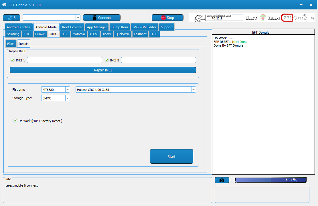Uncheck the IMEI 1 checkbox
The height and width of the screenshot is (206, 318).
(13, 60)
